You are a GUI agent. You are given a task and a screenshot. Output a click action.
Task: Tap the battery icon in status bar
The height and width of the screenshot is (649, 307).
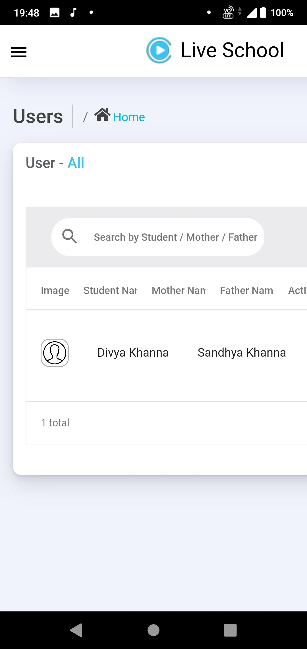(x=263, y=12)
